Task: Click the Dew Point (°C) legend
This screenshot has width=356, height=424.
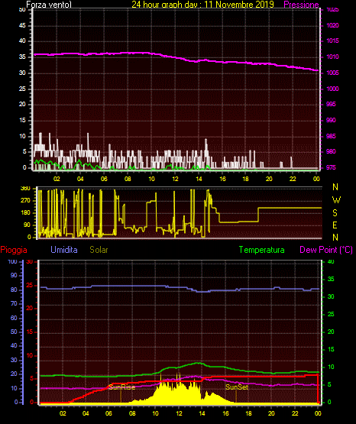Action: (326, 250)
